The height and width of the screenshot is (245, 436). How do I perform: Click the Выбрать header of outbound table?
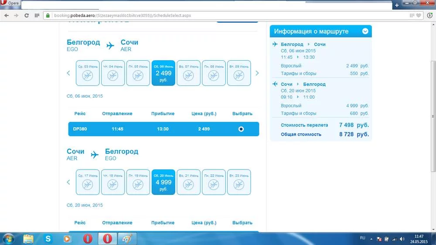(x=242, y=113)
